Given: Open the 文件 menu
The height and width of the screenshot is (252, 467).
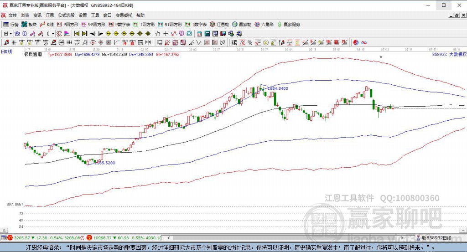Looking at the screenshot, I should (x=12, y=15).
